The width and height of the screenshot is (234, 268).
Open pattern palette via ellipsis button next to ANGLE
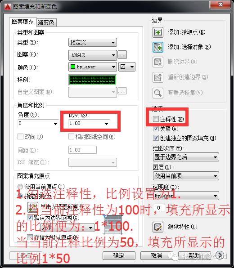pyautogui.click(x=122, y=55)
